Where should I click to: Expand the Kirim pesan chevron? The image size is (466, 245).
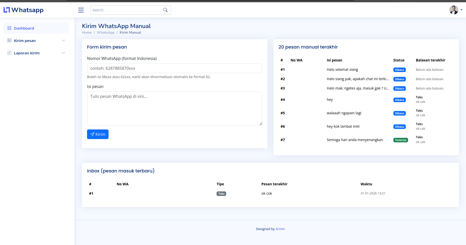(x=63, y=40)
